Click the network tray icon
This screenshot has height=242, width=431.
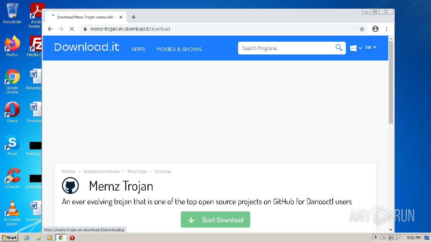coord(391,238)
